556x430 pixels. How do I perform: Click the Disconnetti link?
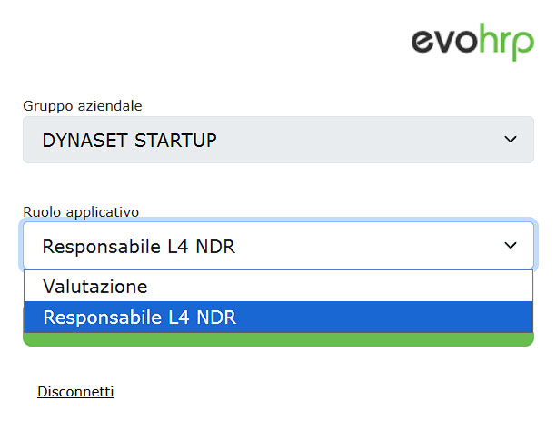tap(75, 392)
